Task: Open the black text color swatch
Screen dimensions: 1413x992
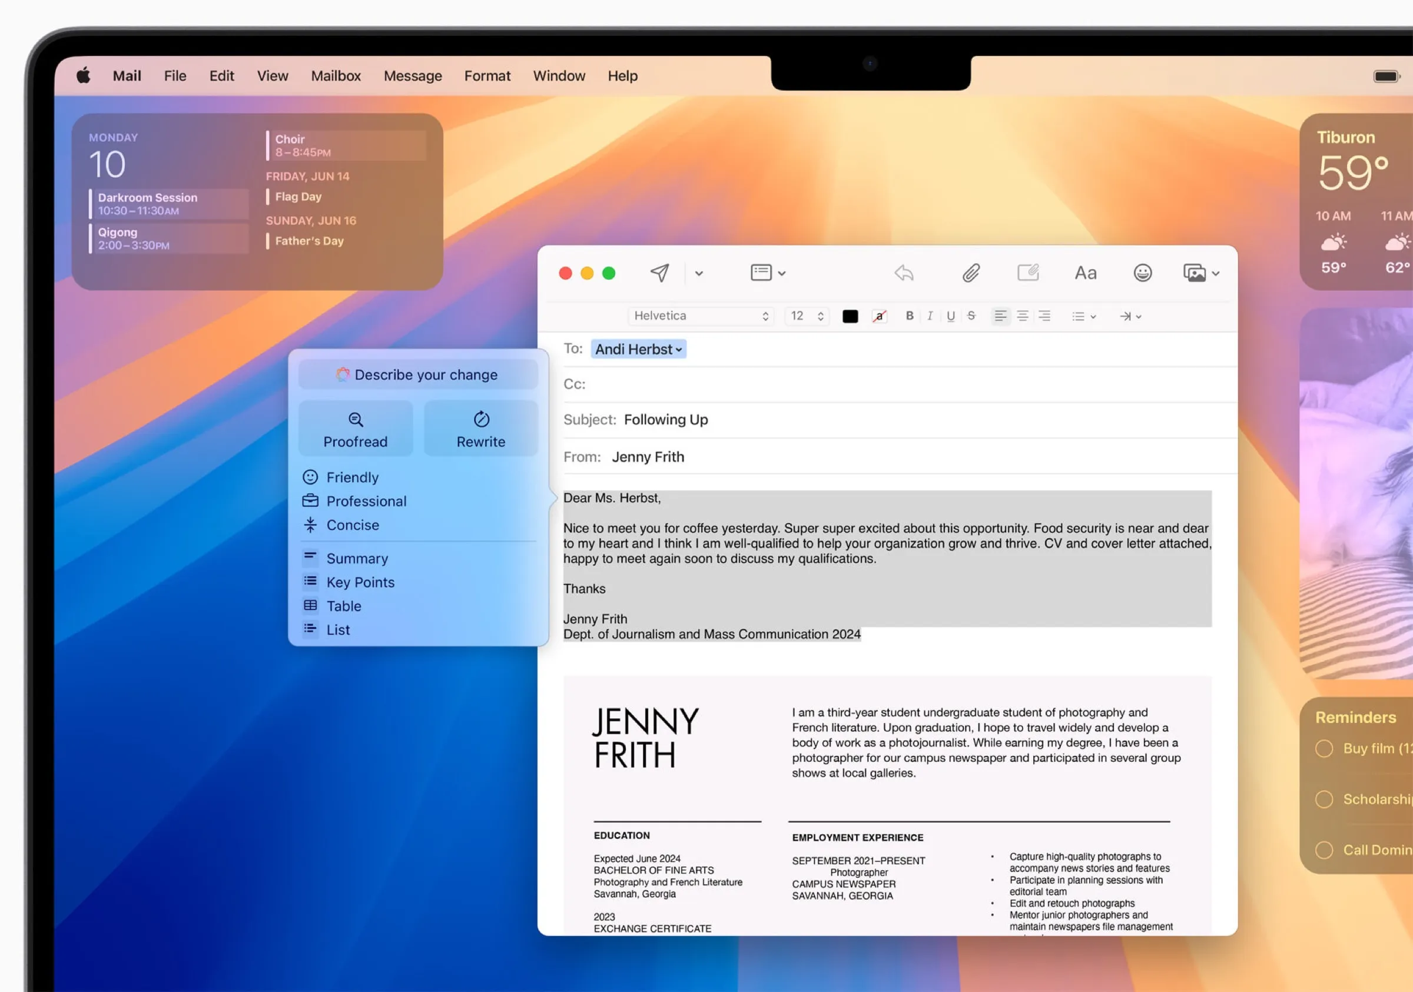Action: point(850,316)
